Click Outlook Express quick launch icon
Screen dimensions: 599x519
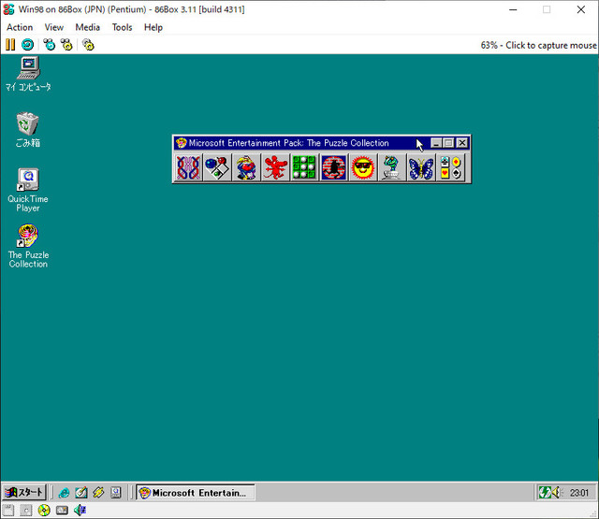pyautogui.click(x=81, y=493)
